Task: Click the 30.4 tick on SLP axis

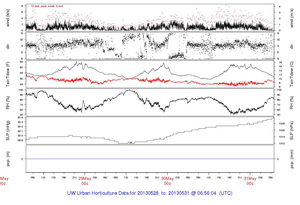Action: click(21, 117)
